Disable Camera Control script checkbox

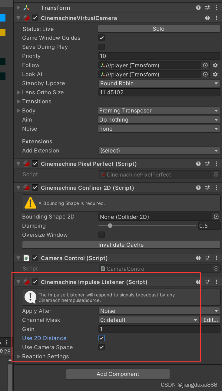pos(35,258)
